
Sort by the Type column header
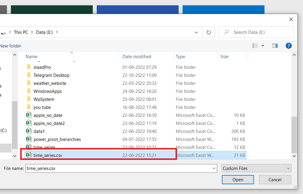(x=180, y=56)
